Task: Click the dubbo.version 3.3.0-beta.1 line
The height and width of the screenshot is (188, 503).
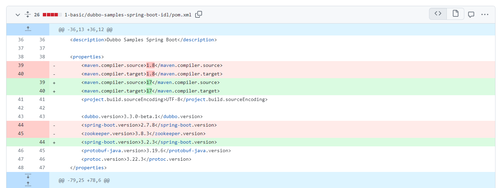Action: 142,116
